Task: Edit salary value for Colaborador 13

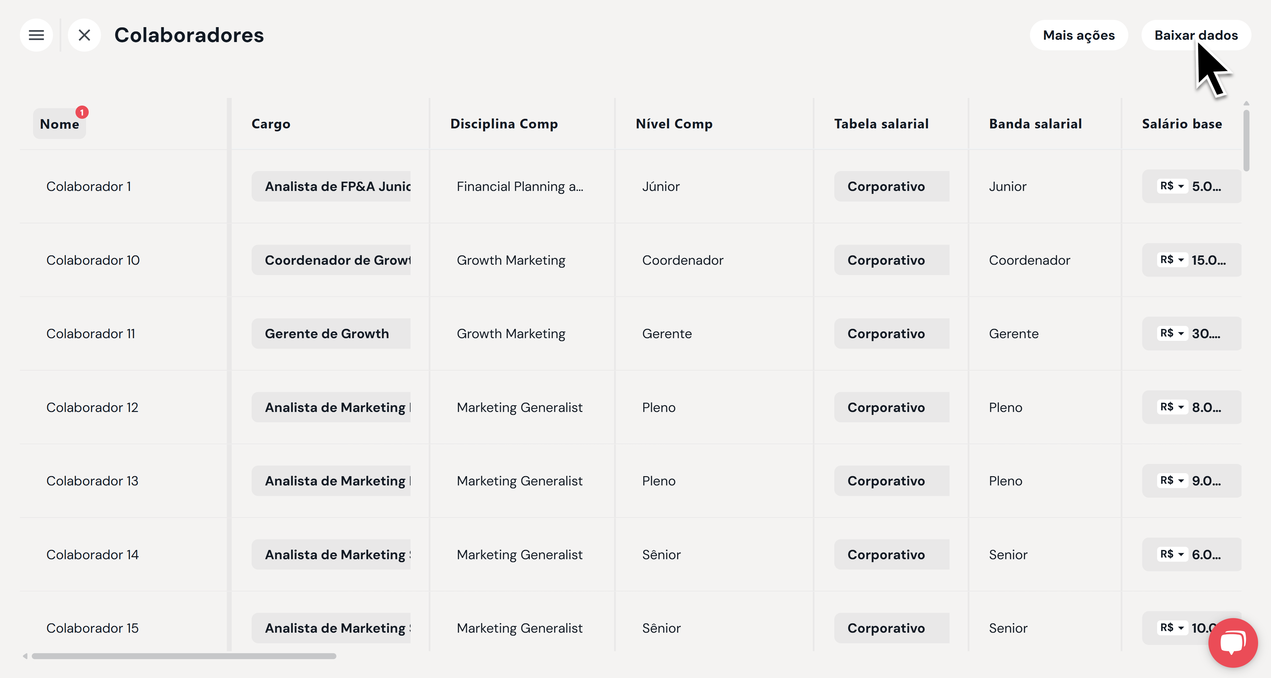Action: [x=1206, y=481]
